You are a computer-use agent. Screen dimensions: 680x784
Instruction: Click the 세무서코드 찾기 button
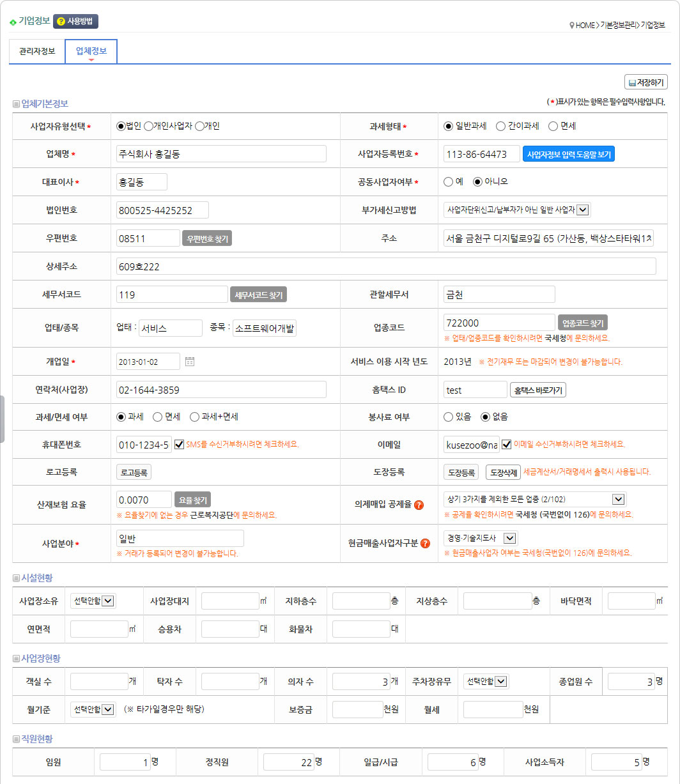(258, 295)
